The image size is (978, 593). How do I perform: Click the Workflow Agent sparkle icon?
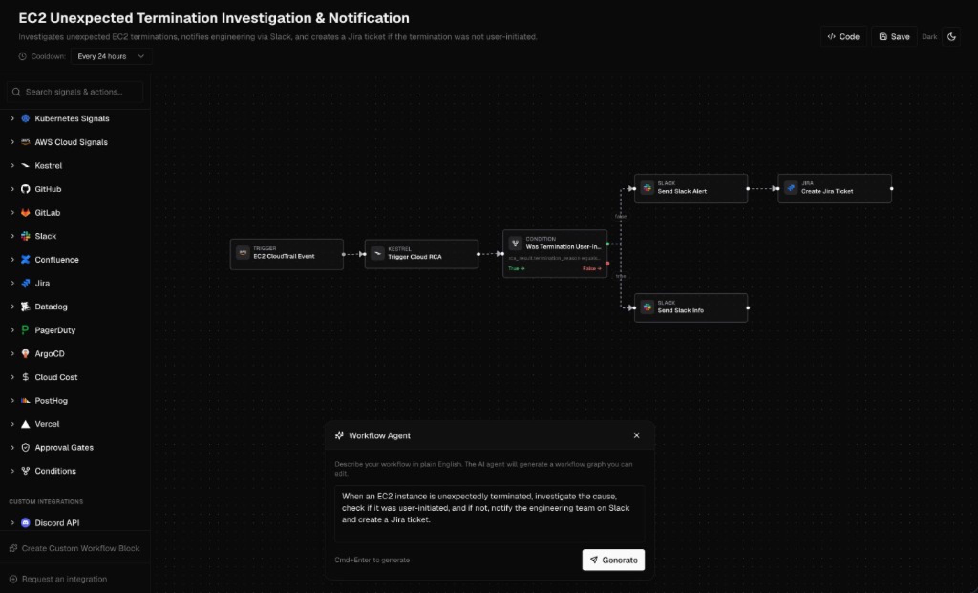pyautogui.click(x=339, y=435)
